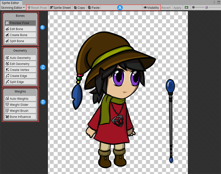Select the Edit Bone tool
221x174 pixels.
pyautogui.click(x=20, y=29)
